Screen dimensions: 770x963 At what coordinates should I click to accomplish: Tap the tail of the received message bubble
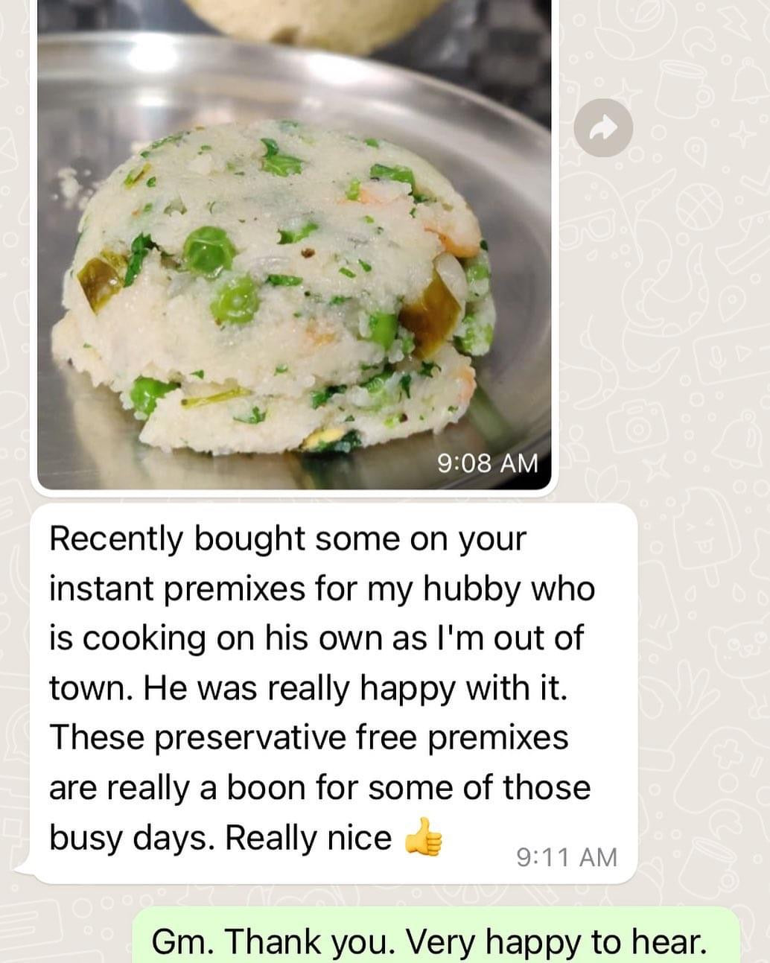pyautogui.click(x=24, y=868)
